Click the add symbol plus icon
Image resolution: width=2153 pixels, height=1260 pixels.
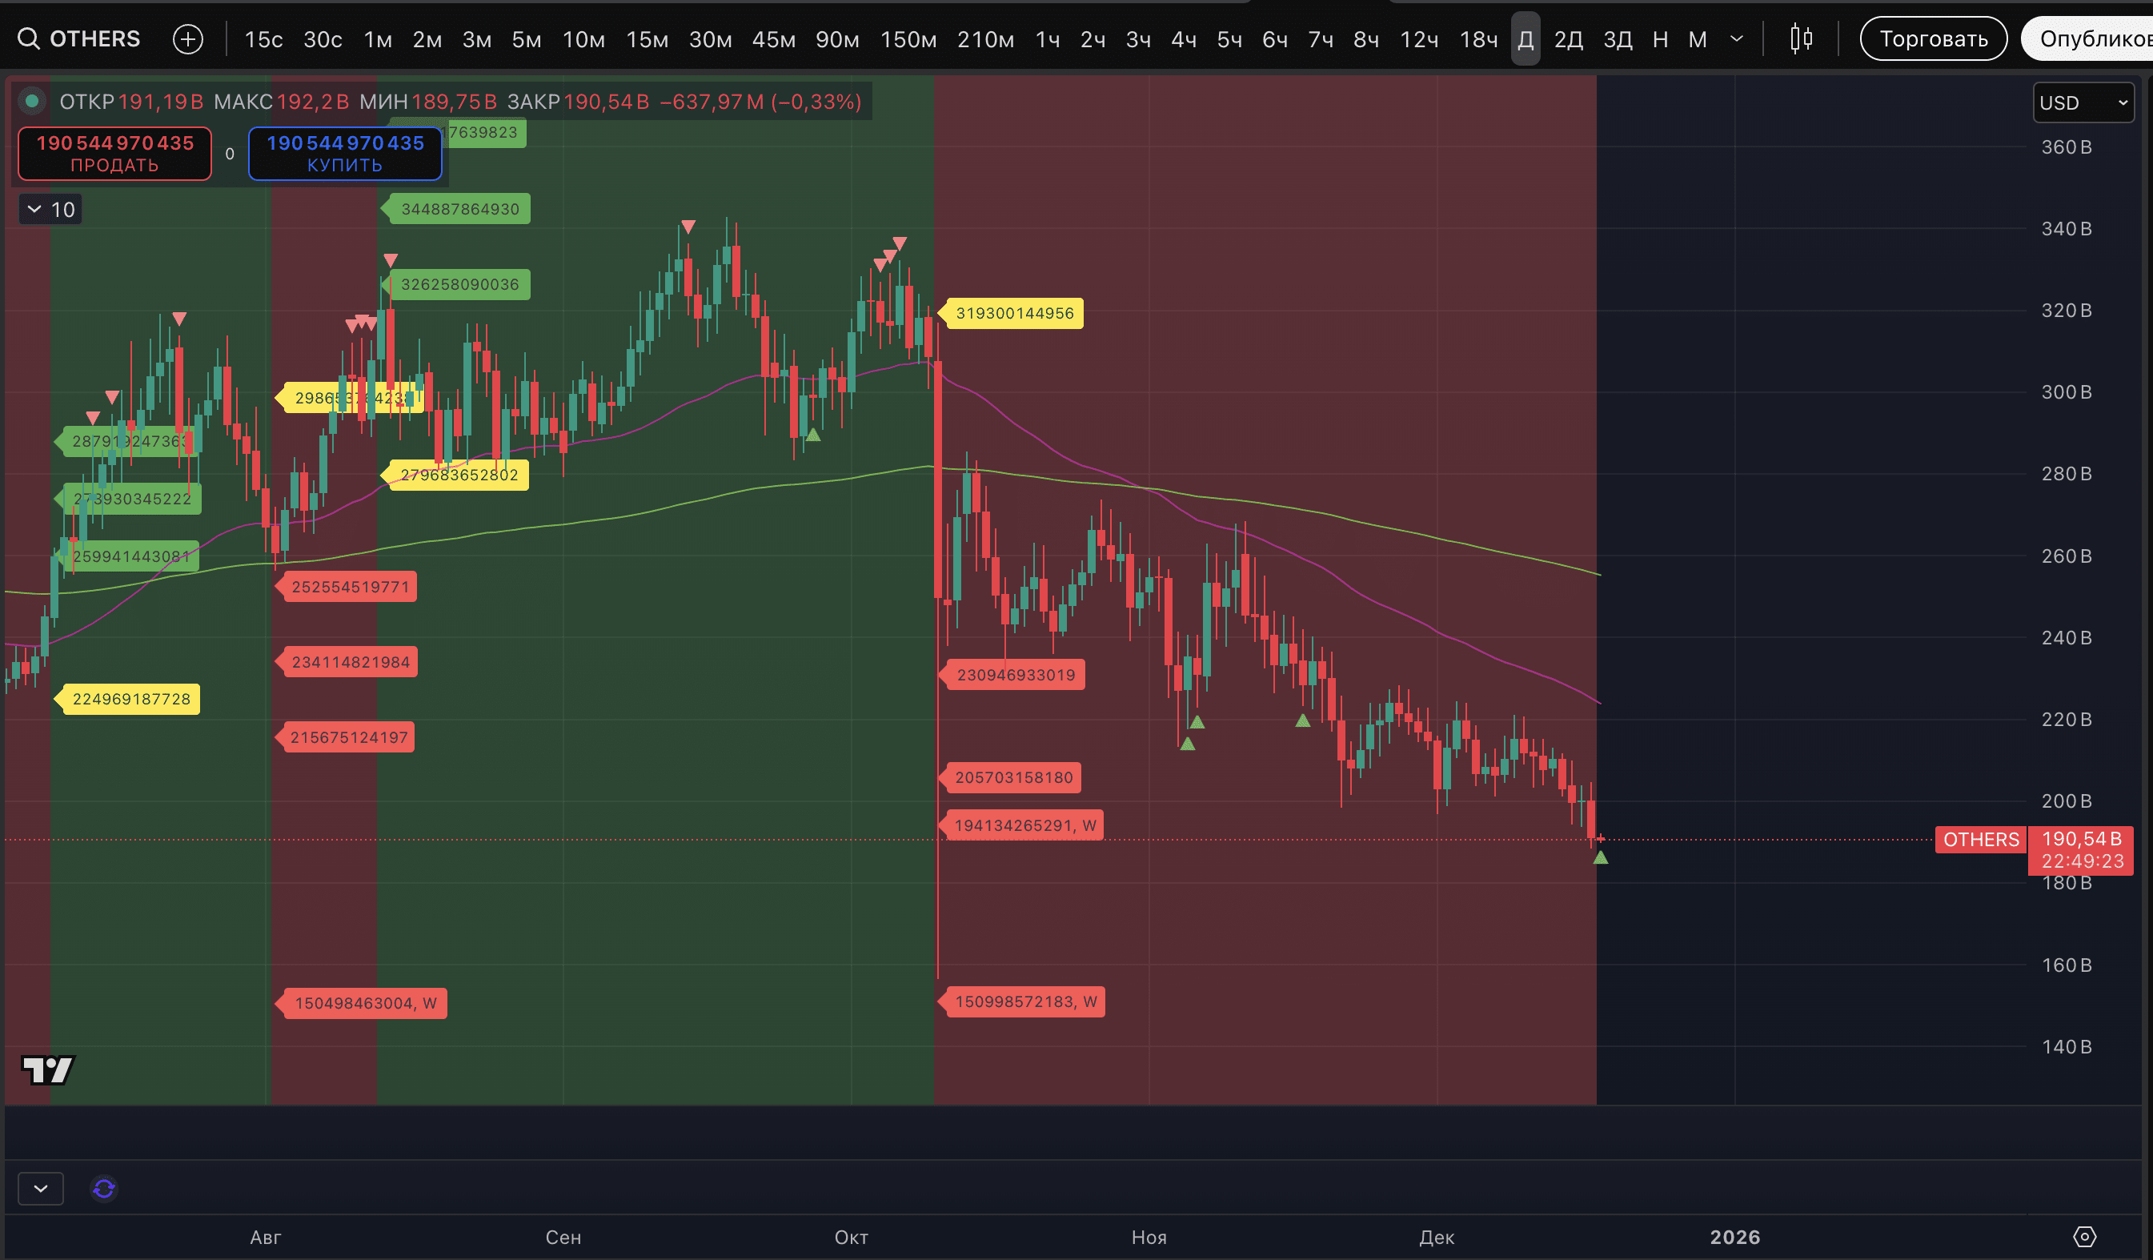pyautogui.click(x=188, y=38)
